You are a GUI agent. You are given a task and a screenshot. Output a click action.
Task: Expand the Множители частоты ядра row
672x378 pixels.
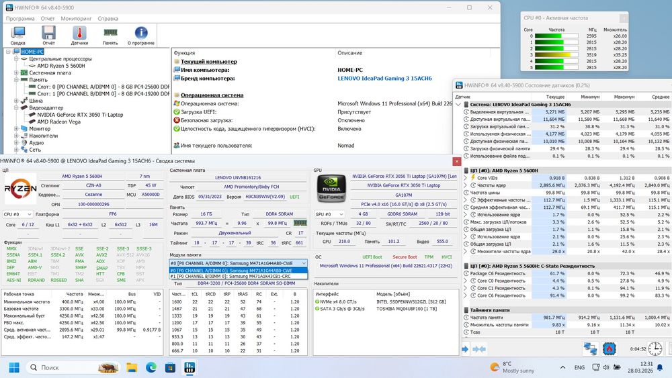tap(466, 251)
